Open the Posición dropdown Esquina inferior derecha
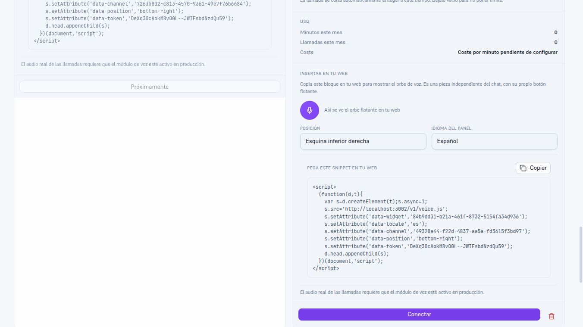The width and height of the screenshot is (583, 327). coord(363,141)
